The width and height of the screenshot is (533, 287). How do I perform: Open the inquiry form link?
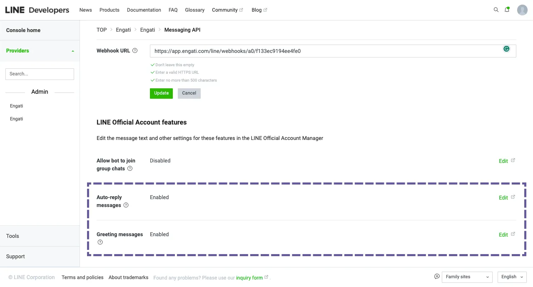pyautogui.click(x=252, y=278)
